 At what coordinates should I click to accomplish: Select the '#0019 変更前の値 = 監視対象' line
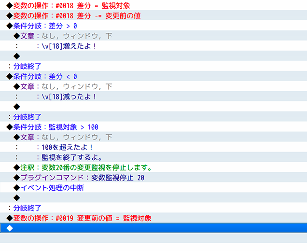point(79,218)
